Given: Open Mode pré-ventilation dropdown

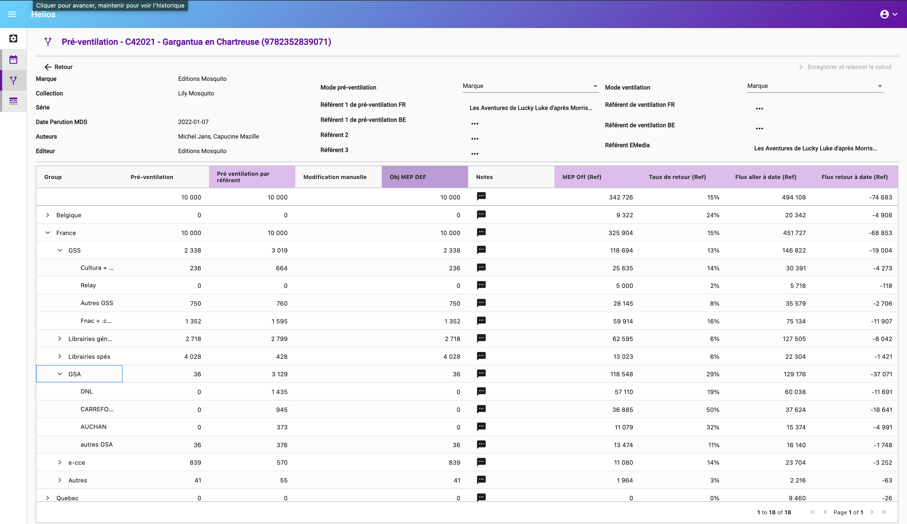Looking at the screenshot, I should 530,86.
